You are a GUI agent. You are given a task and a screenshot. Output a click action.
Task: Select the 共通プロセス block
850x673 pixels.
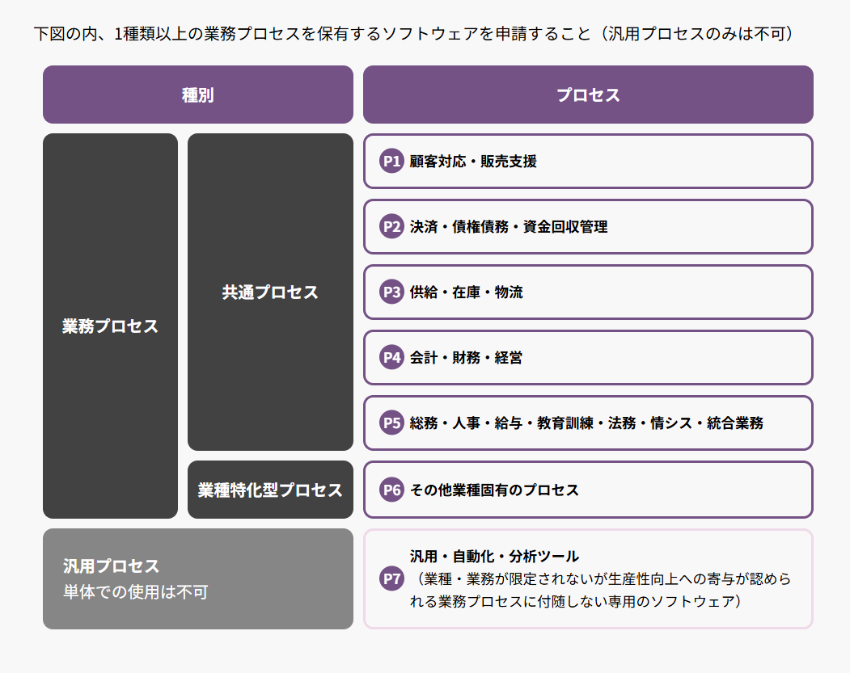[x=270, y=292]
